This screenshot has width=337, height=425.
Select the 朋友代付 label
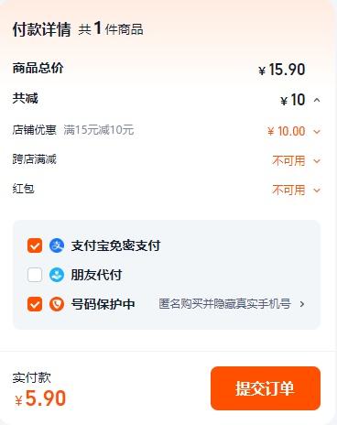point(96,275)
